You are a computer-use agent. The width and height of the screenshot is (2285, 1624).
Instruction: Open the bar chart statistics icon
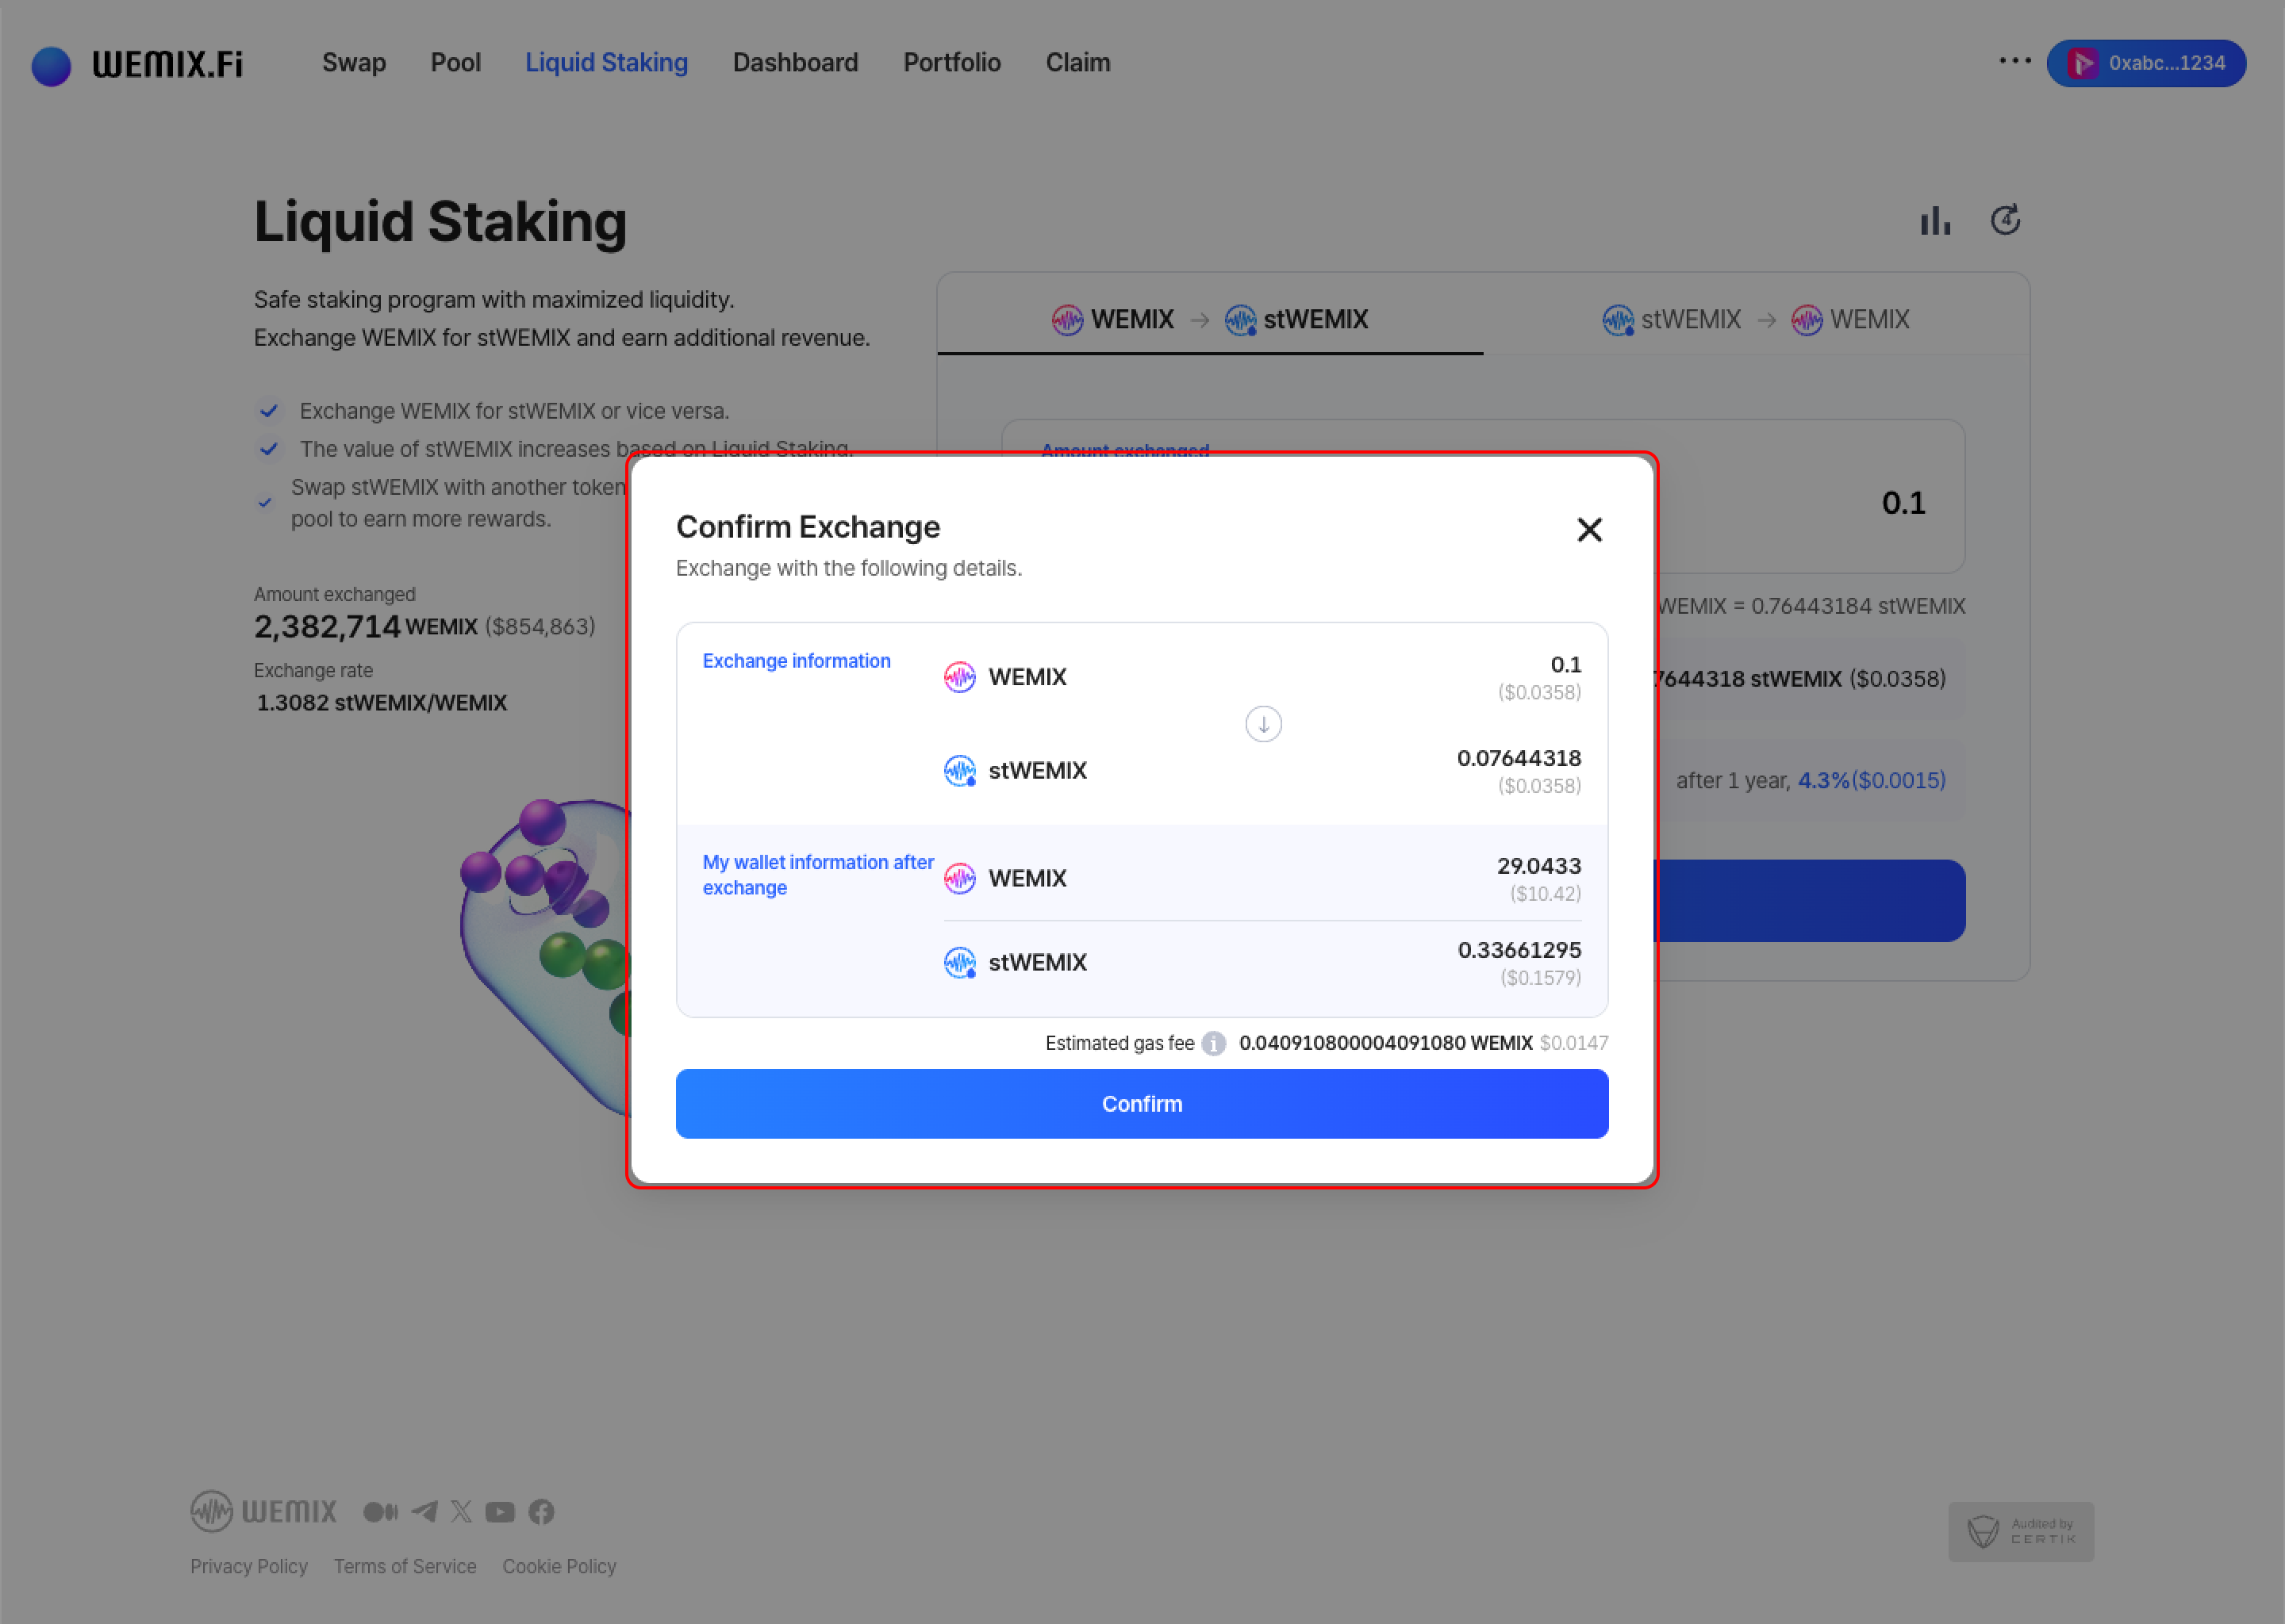coord(1935,221)
